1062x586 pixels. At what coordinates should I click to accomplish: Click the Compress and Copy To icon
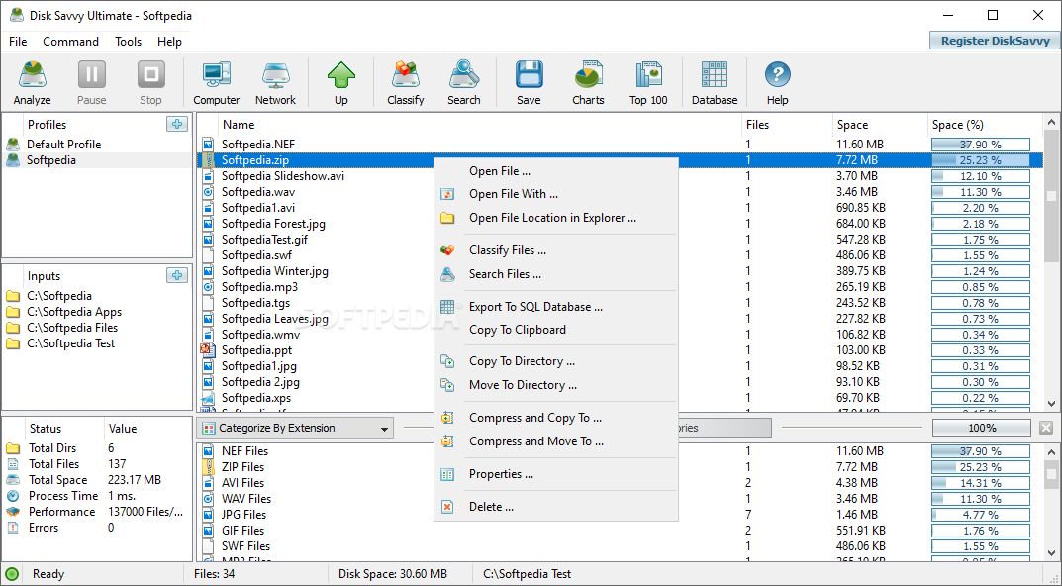(x=447, y=418)
